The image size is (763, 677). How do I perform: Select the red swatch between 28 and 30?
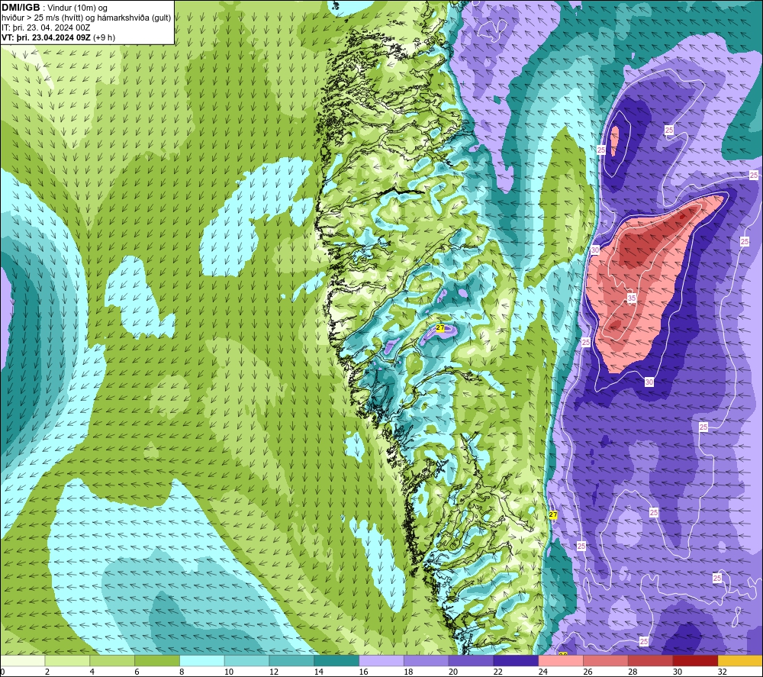coord(650,660)
